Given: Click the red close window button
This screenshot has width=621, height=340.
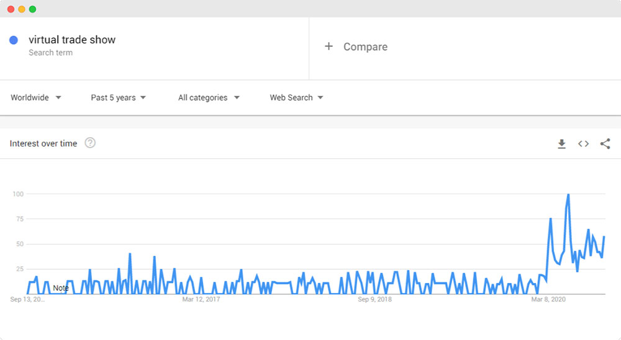Looking at the screenshot, I should [x=11, y=9].
